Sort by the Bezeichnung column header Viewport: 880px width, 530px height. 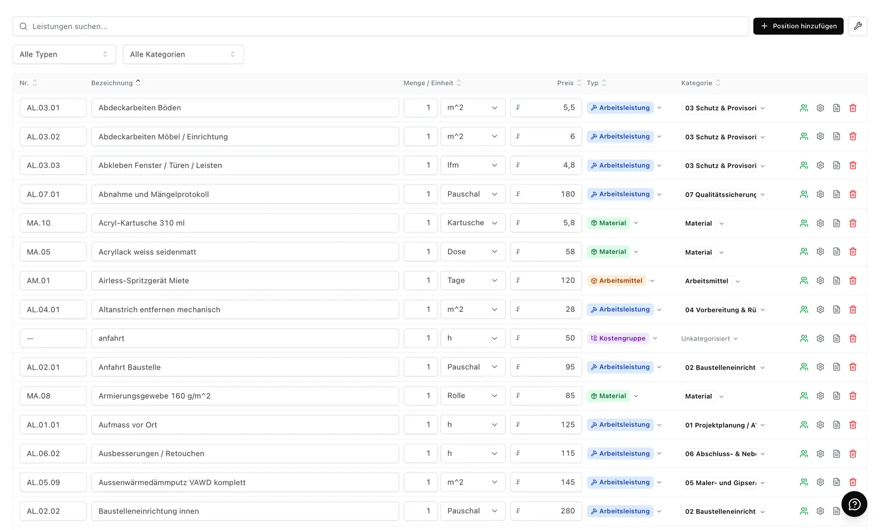click(x=116, y=83)
